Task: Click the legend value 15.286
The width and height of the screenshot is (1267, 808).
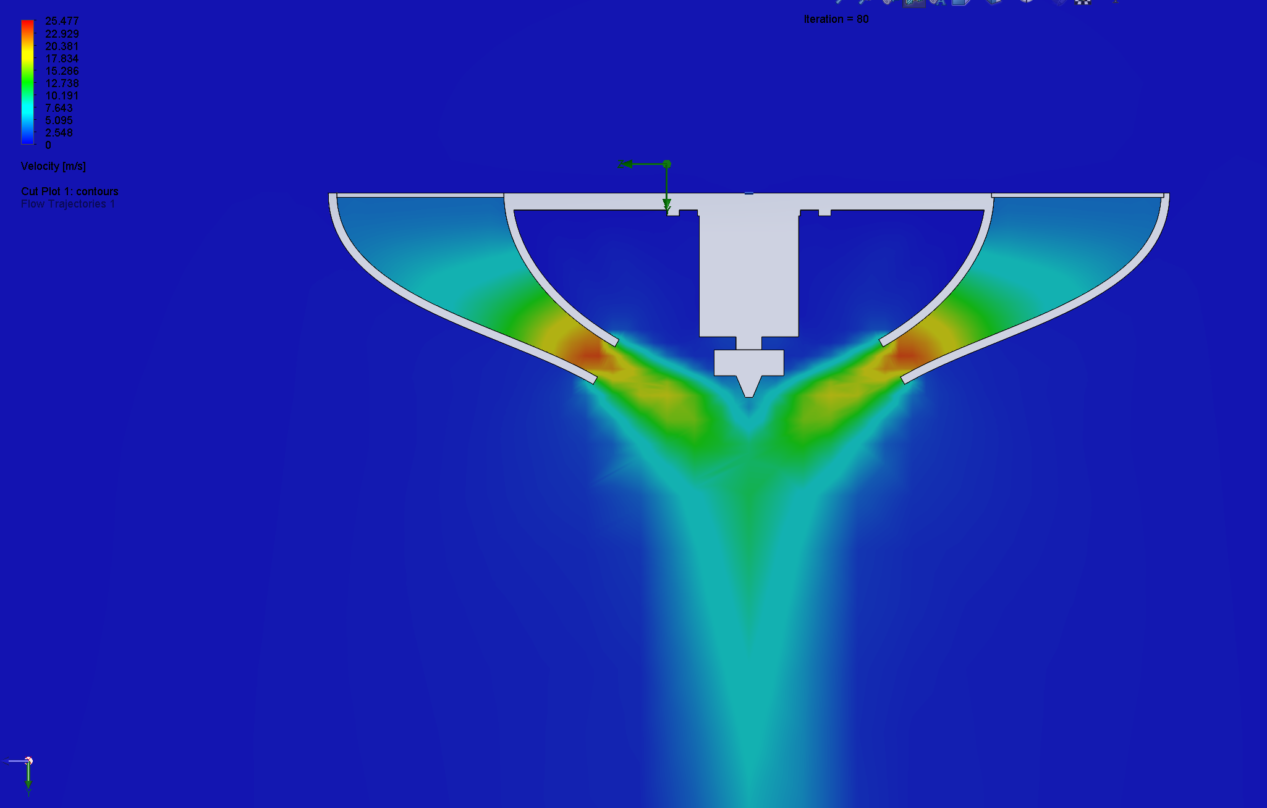Action: (x=62, y=71)
